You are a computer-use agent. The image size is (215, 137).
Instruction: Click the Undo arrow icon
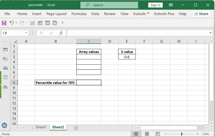point(12,23)
